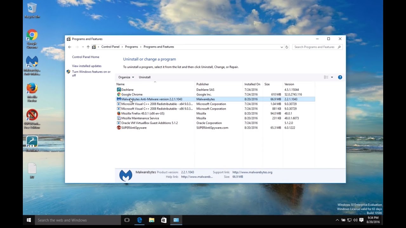Click the search magnifier in search box

[x=339, y=47]
